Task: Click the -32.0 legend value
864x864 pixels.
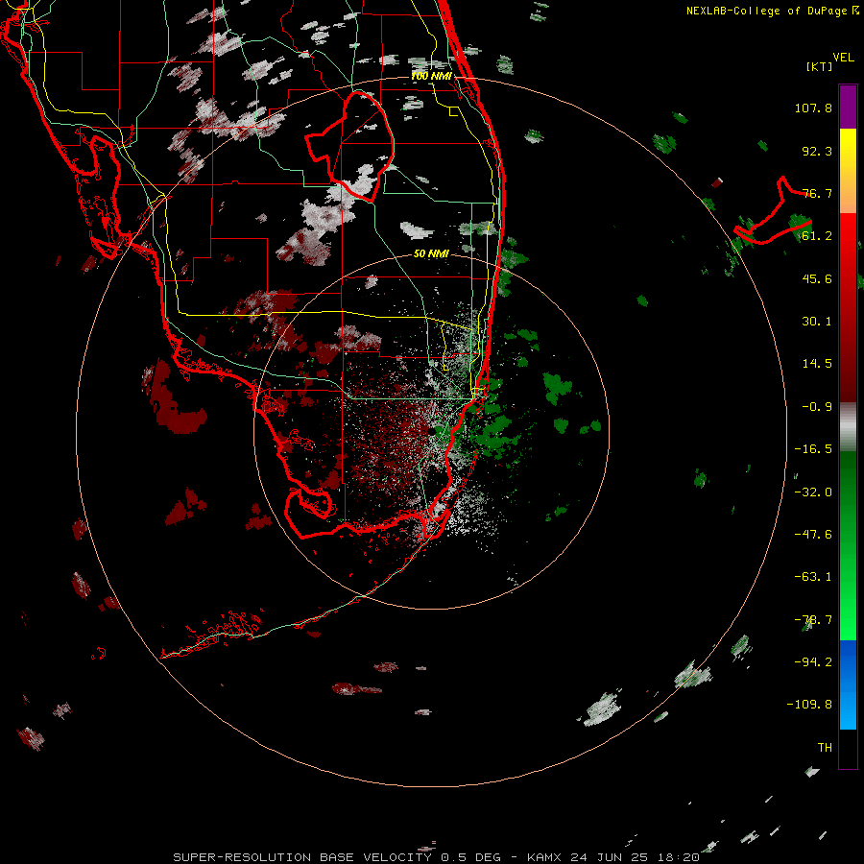Action: [813, 492]
